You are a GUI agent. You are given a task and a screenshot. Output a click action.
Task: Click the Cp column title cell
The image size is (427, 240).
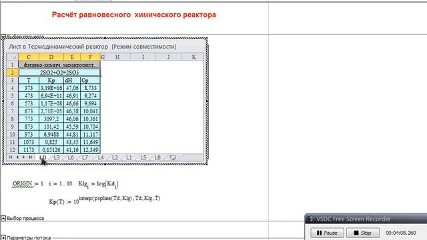(90, 80)
